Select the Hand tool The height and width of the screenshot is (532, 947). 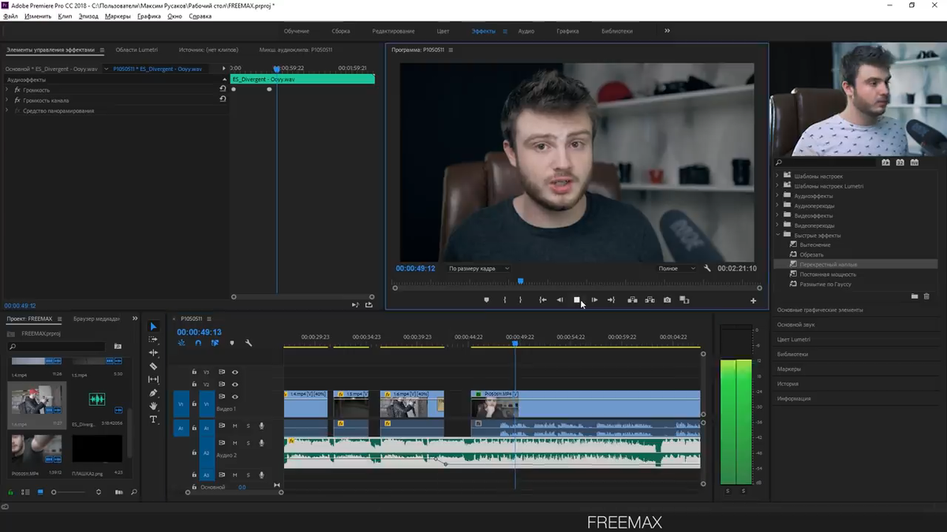(x=153, y=406)
